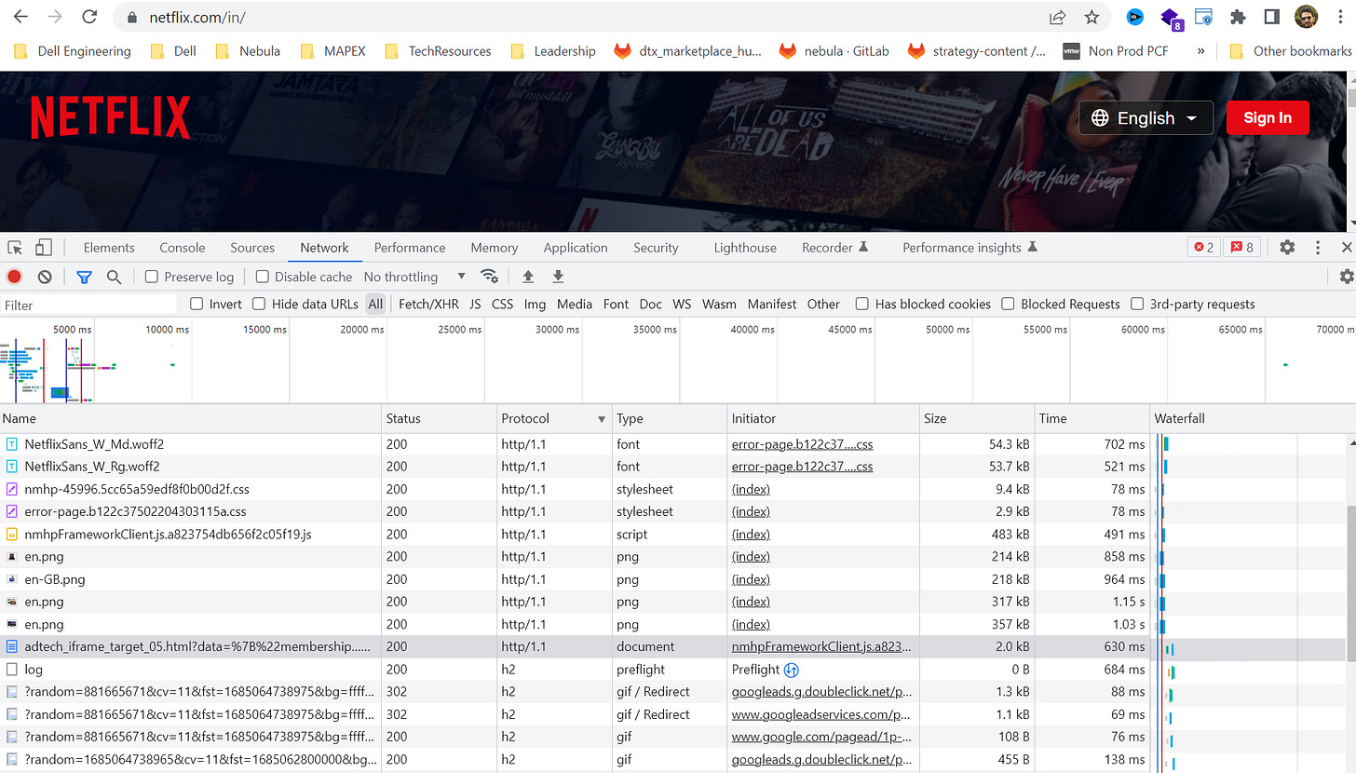The image size is (1356, 773).
Task: Open the Other bookmarks folder
Action: 1290,51
